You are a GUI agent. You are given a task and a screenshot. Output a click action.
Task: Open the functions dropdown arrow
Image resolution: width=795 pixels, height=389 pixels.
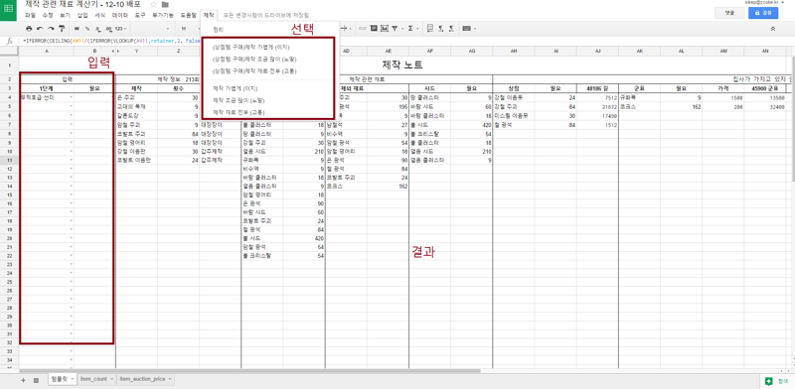417,29
